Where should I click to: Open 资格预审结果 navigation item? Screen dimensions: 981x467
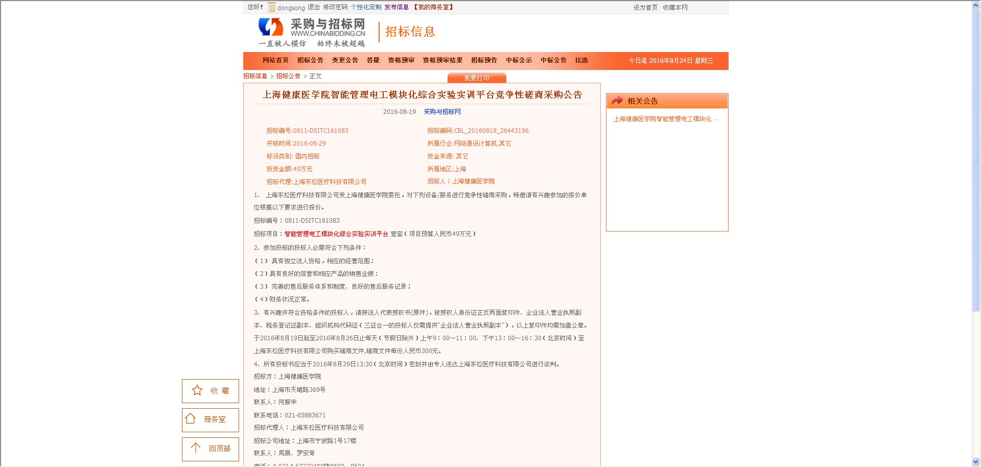(x=442, y=60)
